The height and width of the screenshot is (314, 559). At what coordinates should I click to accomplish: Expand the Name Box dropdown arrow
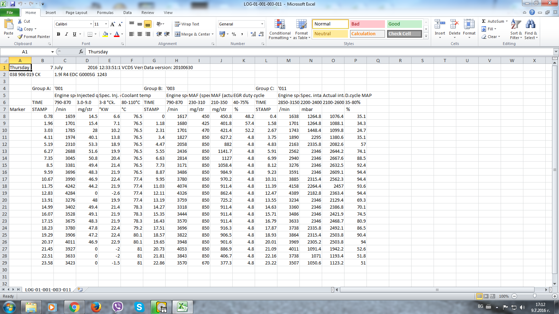52,52
